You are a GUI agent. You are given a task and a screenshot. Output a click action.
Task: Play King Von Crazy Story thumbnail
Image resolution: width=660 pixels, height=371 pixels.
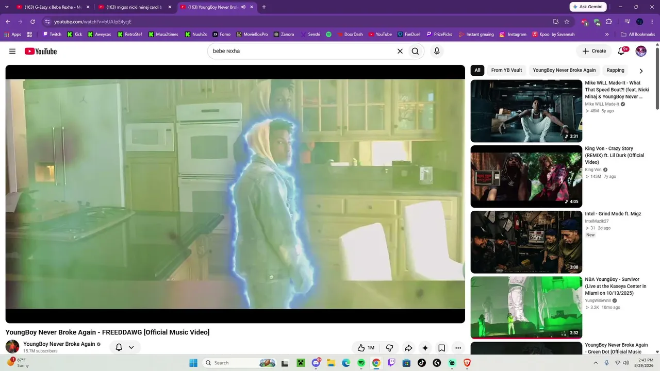click(526, 177)
